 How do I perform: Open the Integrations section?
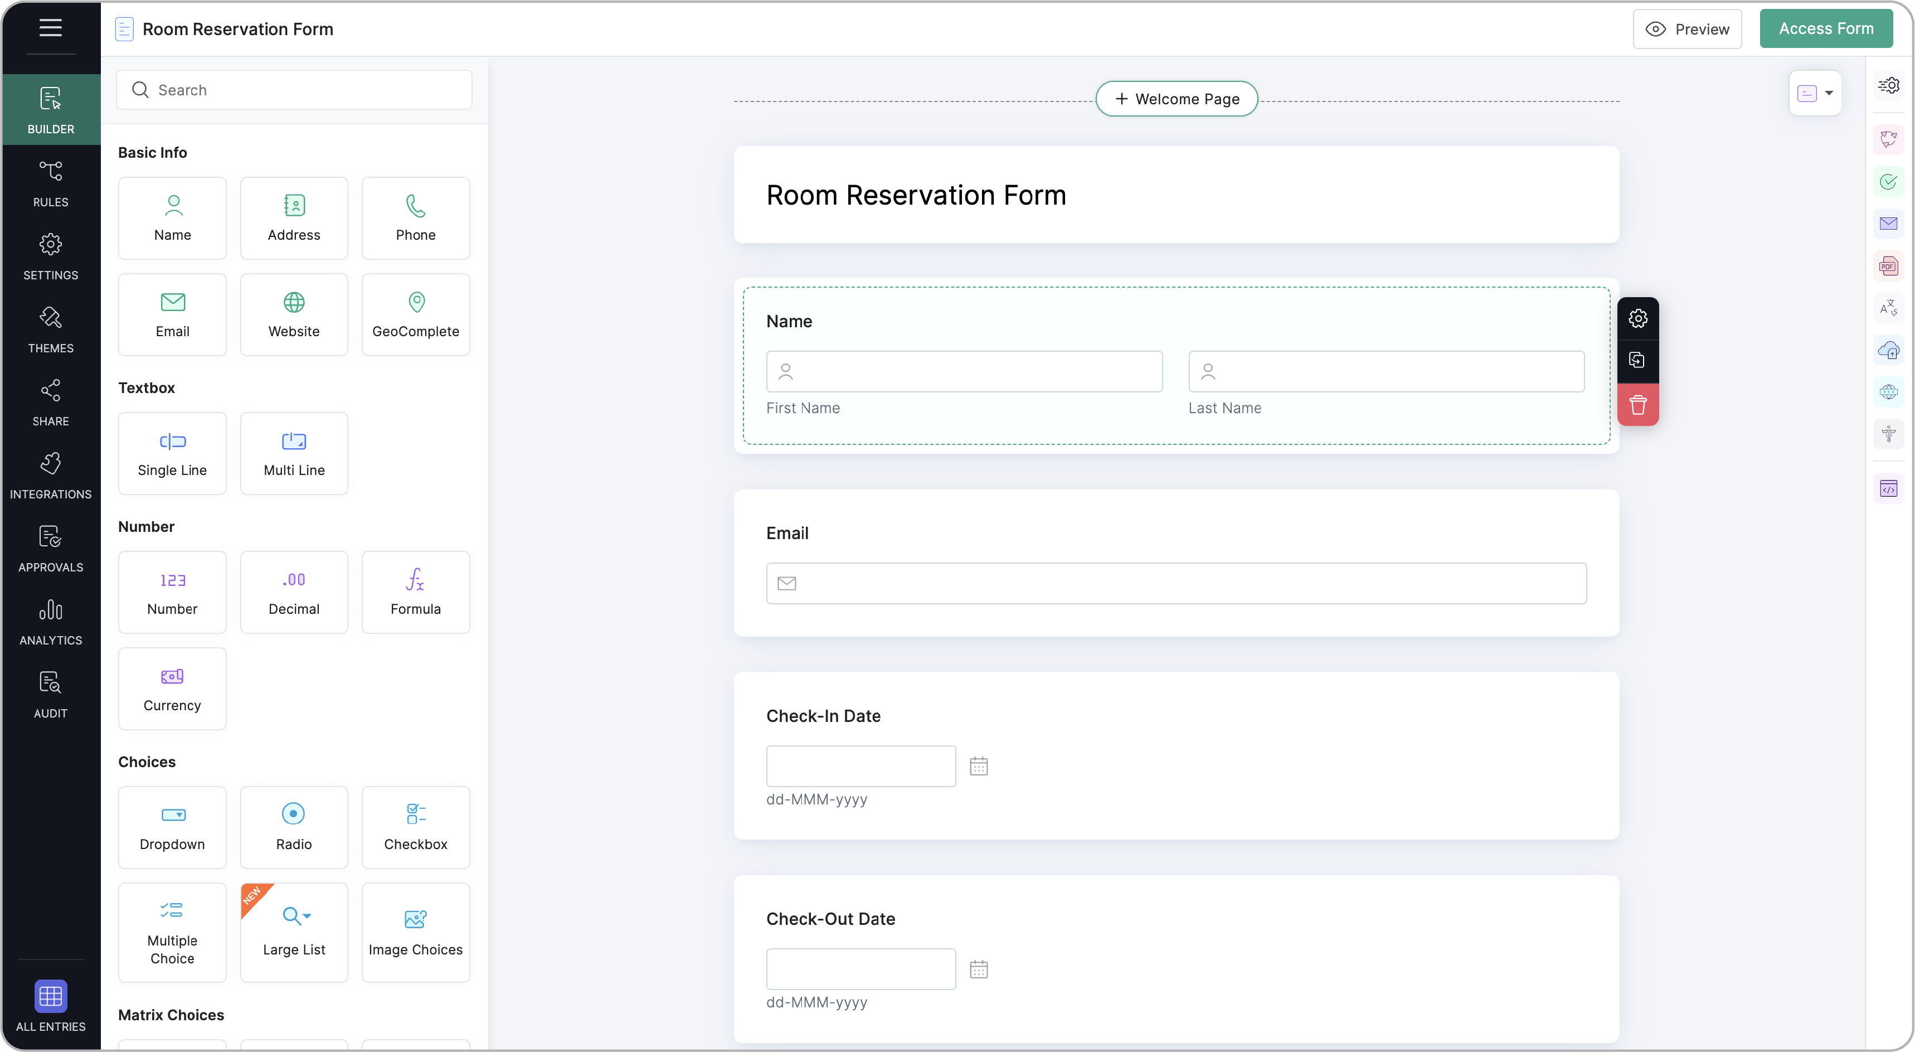[51, 474]
